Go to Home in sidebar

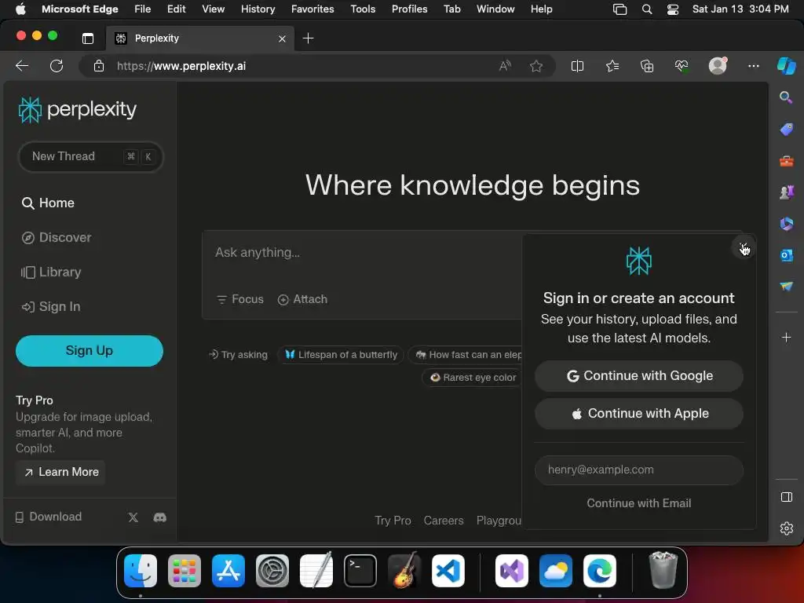48,203
